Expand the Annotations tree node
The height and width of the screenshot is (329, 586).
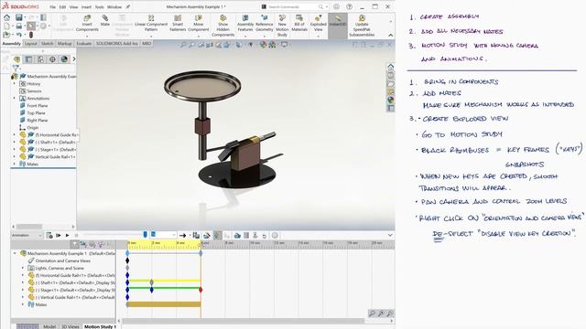(x=15, y=98)
